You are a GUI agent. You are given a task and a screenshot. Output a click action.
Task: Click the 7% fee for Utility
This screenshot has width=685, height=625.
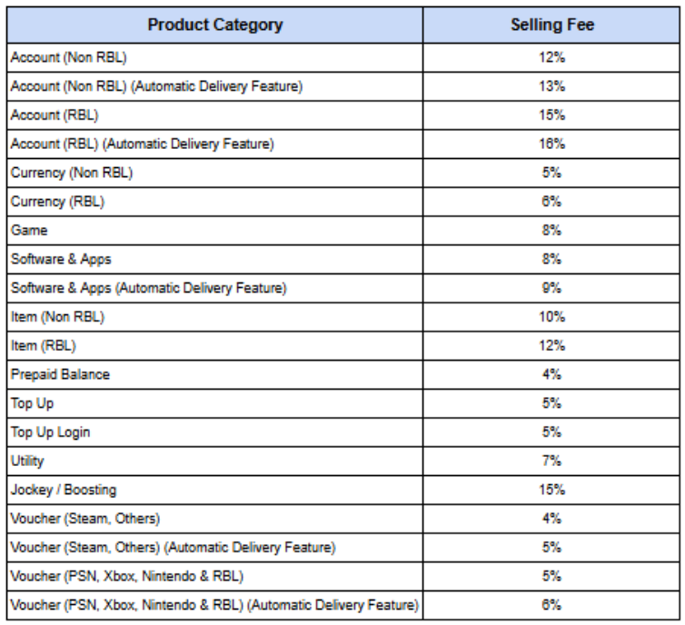(x=553, y=461)
